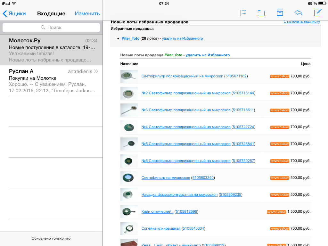Click Отключить подписку link
This screenshot has width=328, height=246.
point(302,21)
